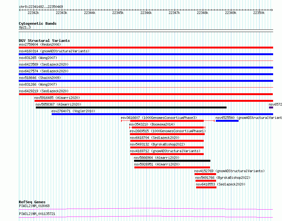282x221 pixels.
Task: Open variant nsv6427574 (Sedlazeck2020)
Action: (x=44, y=71)
